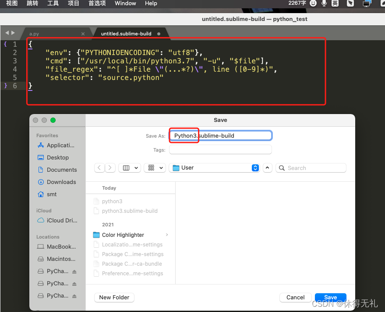Click the Save button
385x312 pixels.
tap(330, 297)
